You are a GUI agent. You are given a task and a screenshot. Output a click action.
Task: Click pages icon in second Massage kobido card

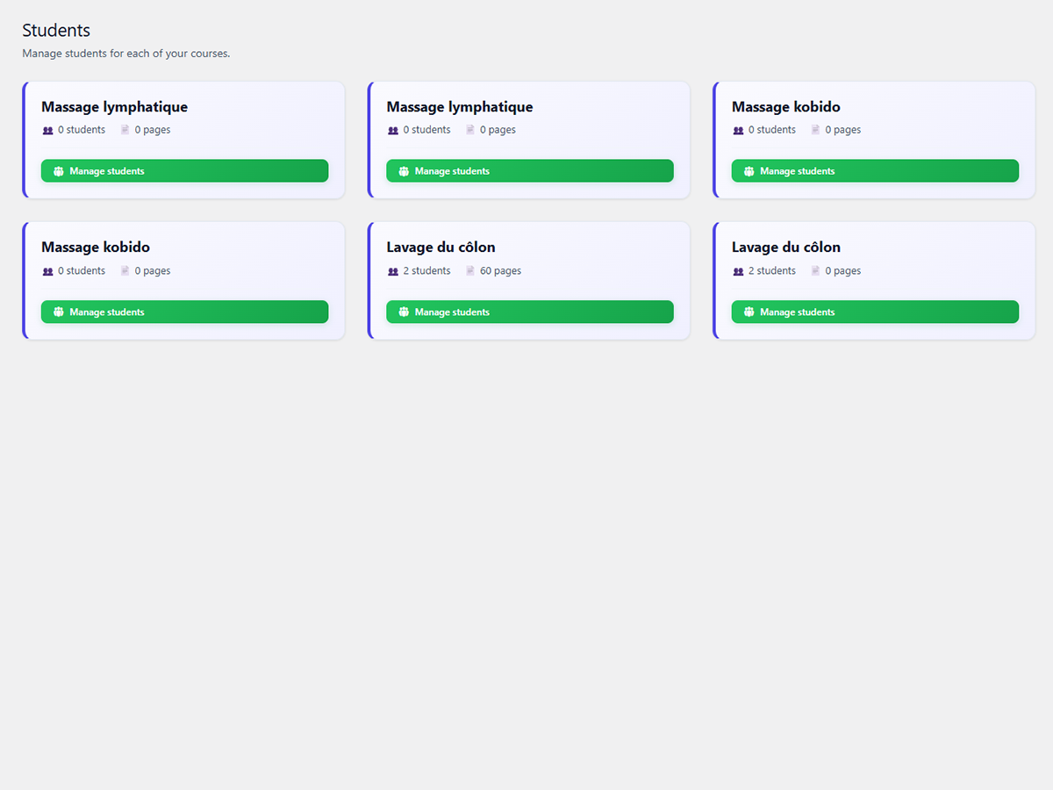(x=125, y=271)
